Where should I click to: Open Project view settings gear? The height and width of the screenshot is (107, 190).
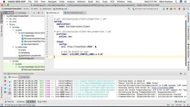coord(39,13)
